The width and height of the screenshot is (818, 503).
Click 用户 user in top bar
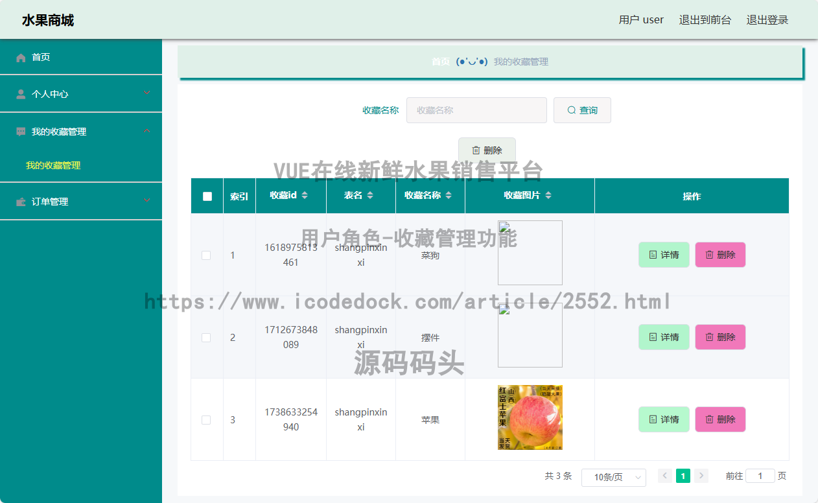tap(641, 20)
